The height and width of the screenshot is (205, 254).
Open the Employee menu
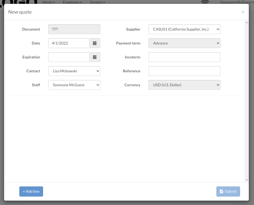tap(72, 2)
